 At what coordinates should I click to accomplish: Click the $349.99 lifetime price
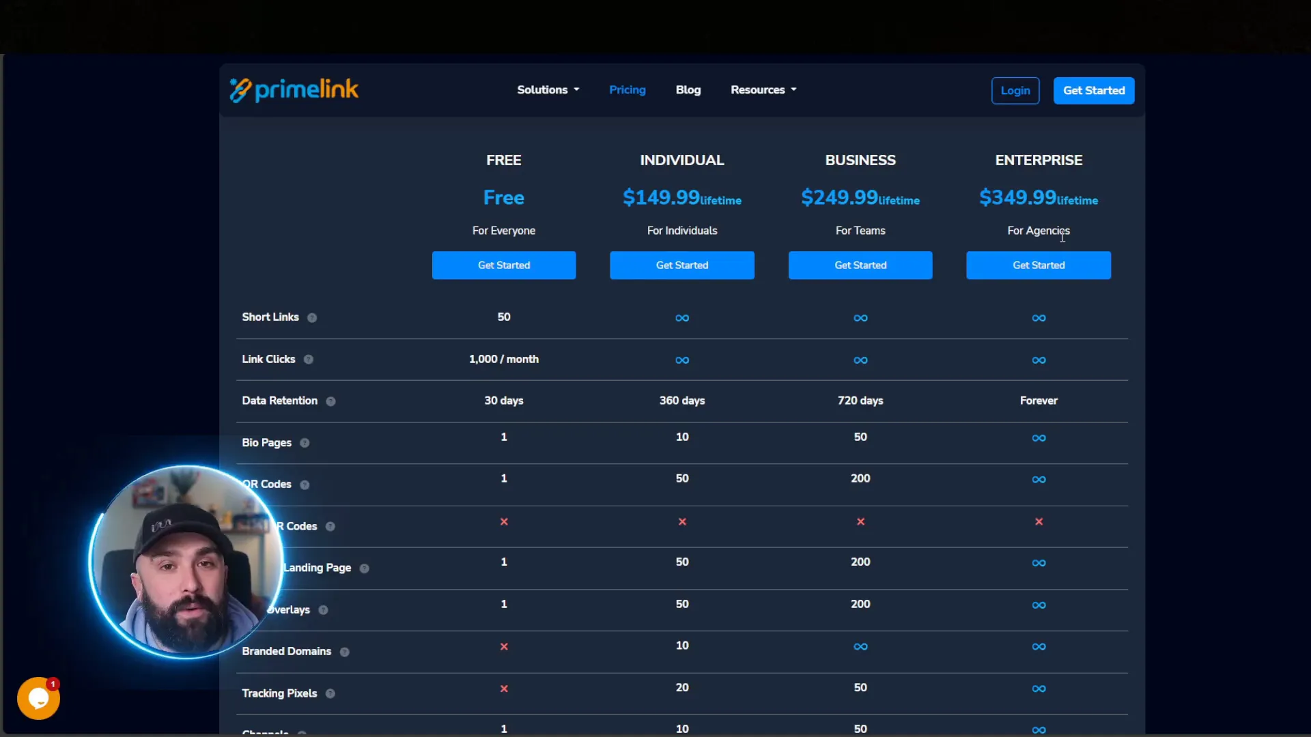[x=1039, y=198]
